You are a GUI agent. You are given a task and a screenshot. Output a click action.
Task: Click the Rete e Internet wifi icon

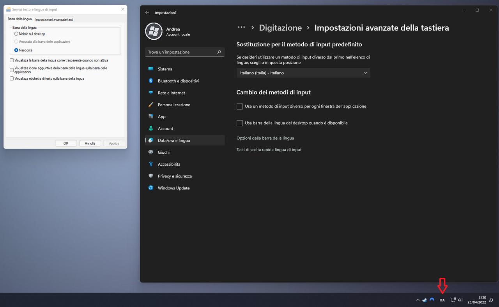151,93
